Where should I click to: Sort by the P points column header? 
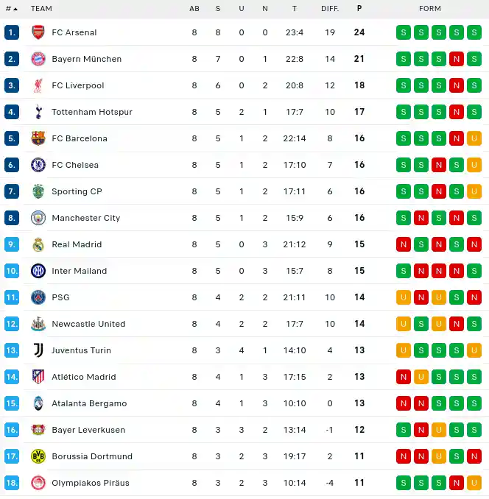pos(359,8)
